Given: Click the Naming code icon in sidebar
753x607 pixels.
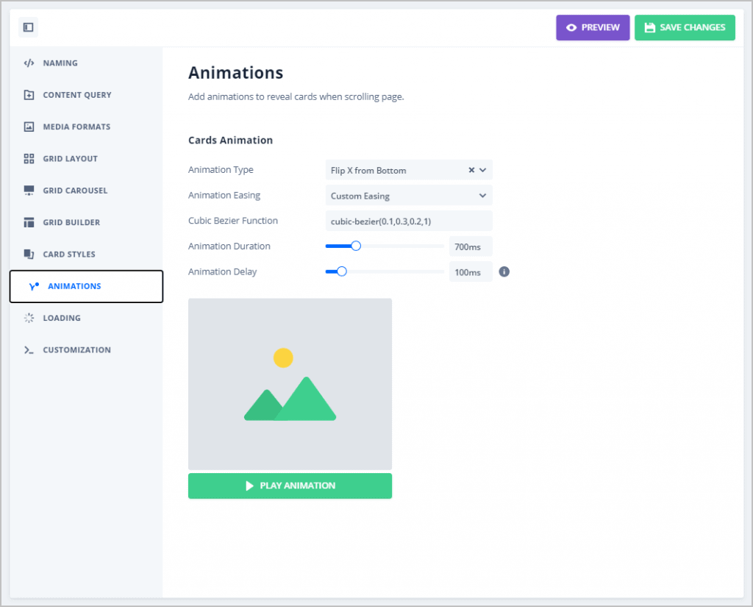Looking at the screenshot, I should [x=28, y=63].
